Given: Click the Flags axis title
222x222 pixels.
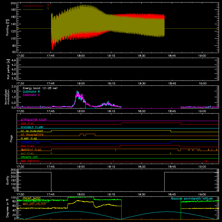Looking at the screenshot, I should point(11,138).
